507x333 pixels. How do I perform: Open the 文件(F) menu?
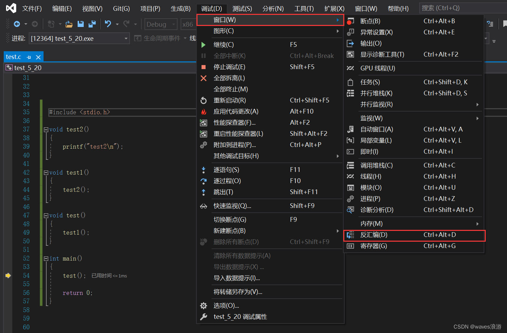tap(32, 8)
